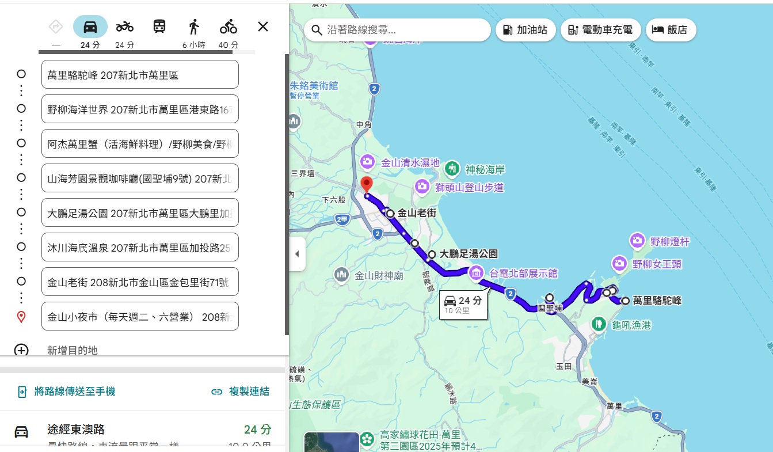Open the 神秘海岸 place marker
773x452 pixels.
click(452, 167)
